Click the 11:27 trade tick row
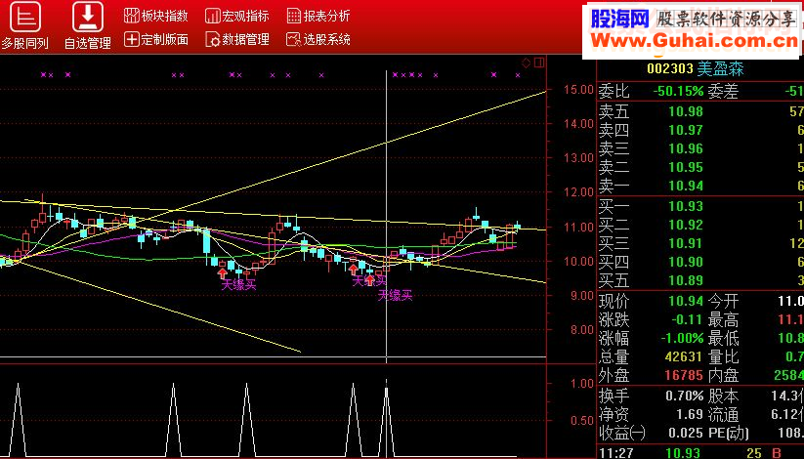 [700, 453]
